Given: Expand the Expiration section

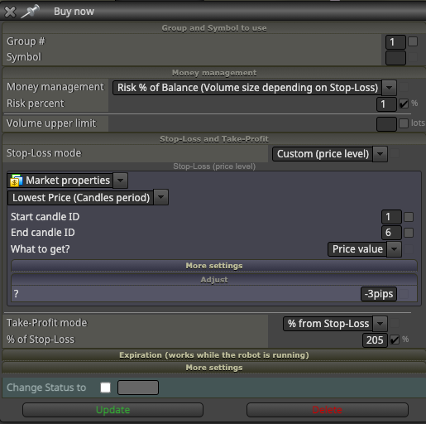Looking at the screenshot, I should [x=214, y=355].
